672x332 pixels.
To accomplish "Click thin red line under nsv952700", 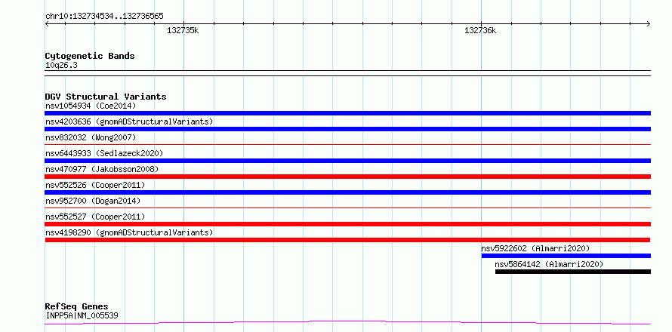I will tap(347, 208).
